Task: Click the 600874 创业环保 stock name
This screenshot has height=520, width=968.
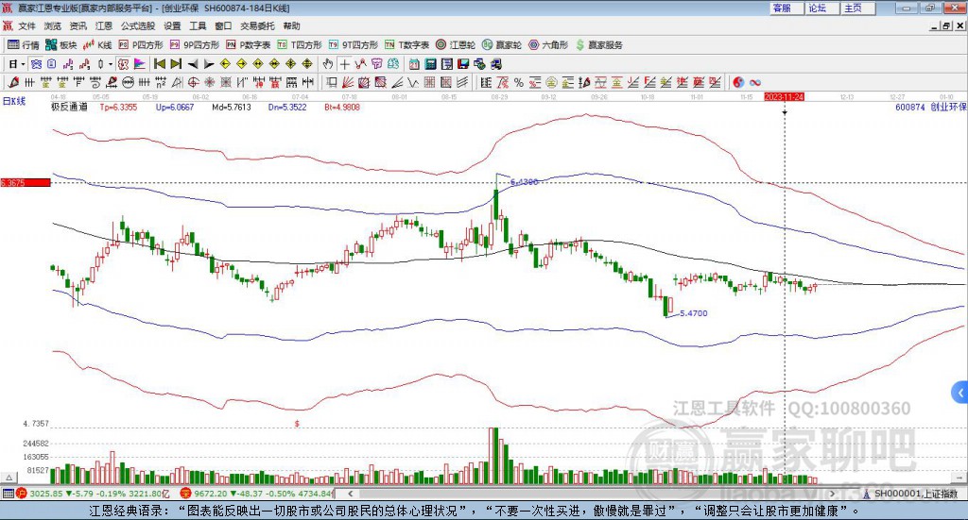Action: click(931, 108)
